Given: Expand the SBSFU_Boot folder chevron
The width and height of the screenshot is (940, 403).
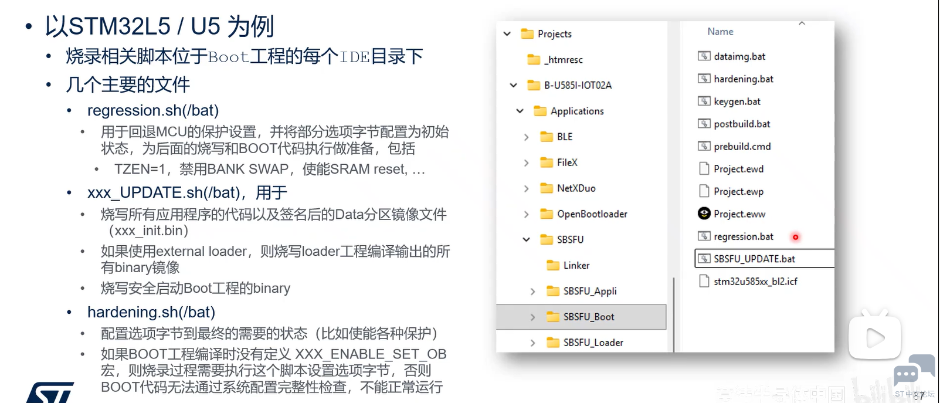Looking at the screenshot, I should 532,317.
